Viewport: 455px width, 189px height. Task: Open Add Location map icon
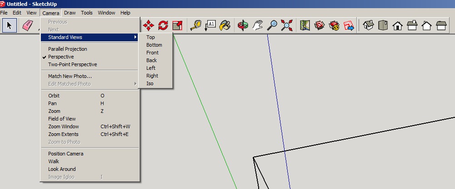click(305, 25)
